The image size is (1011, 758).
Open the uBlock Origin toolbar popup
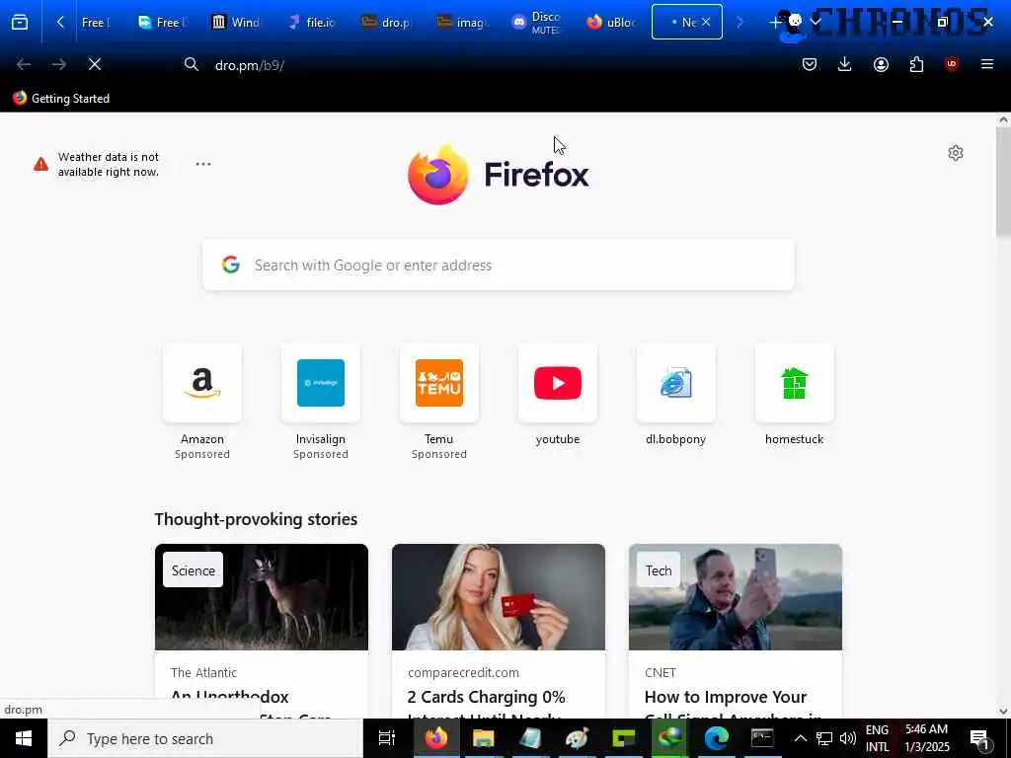click(951, 64)
